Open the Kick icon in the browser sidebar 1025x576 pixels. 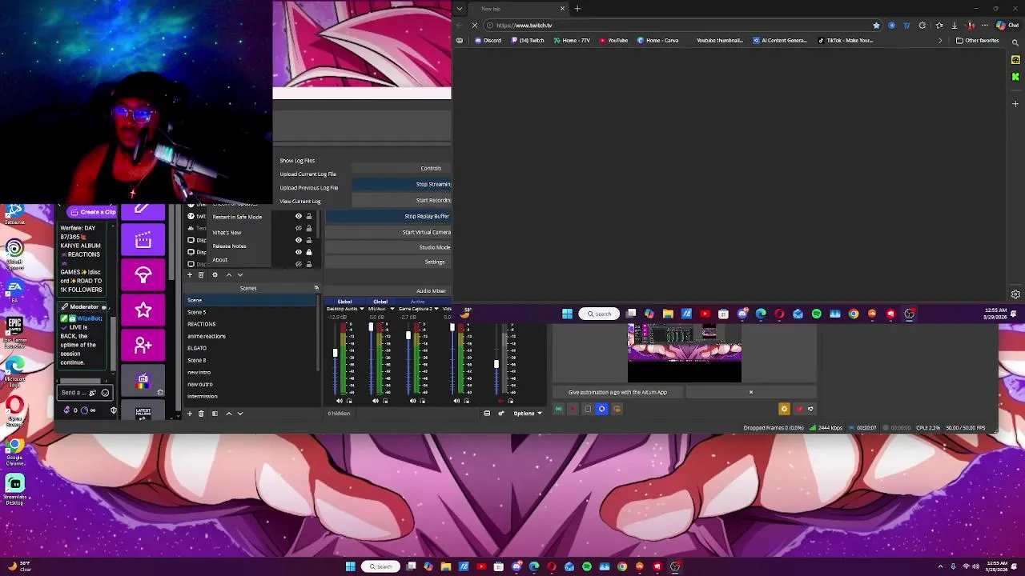(x=1015, y=75)
